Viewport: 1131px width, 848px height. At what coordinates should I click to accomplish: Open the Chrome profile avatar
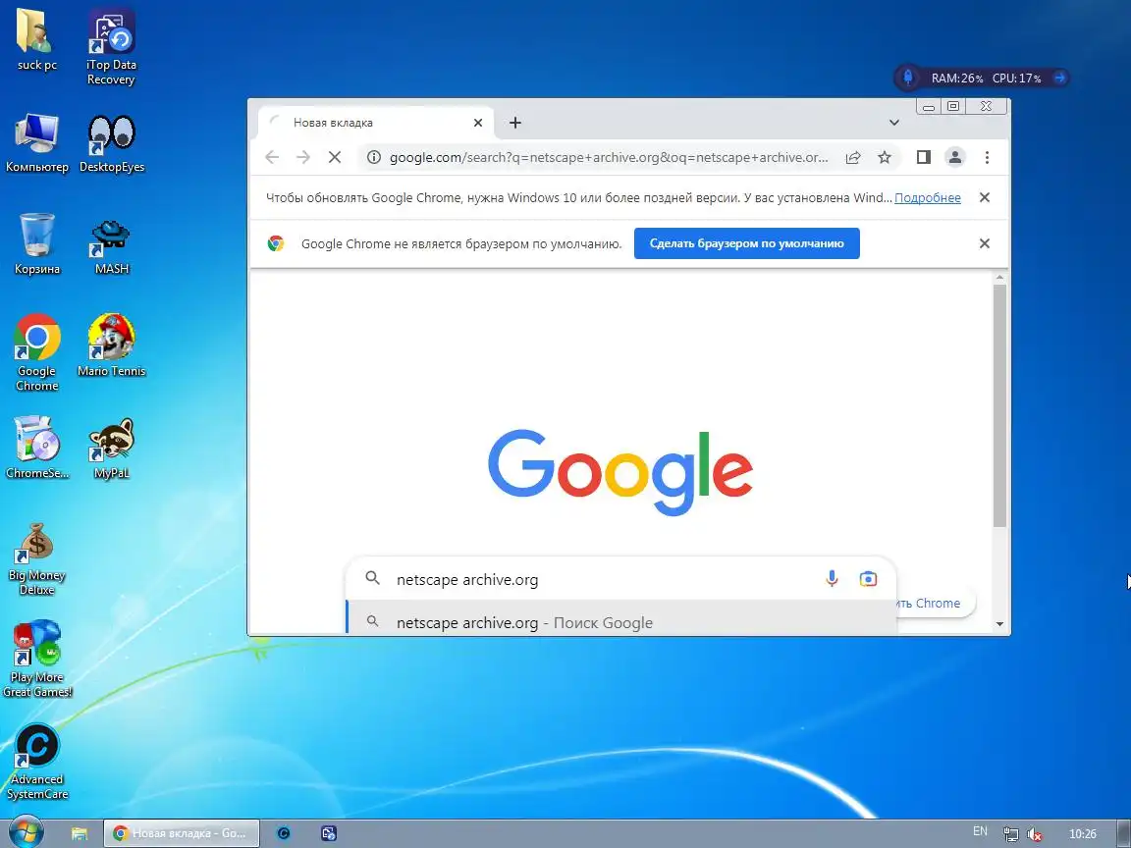coord(955,157)
